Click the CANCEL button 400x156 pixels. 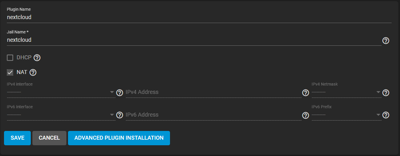click(49, 138)
